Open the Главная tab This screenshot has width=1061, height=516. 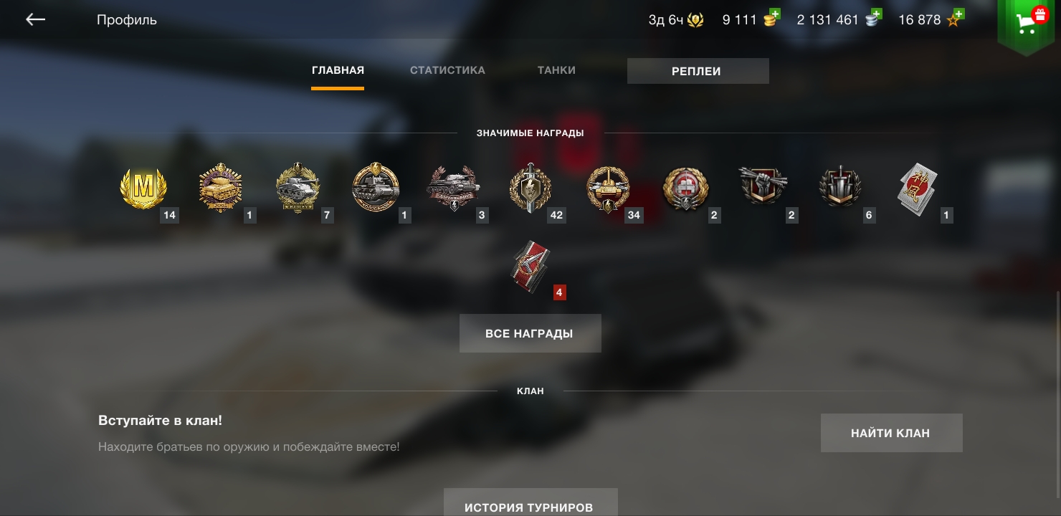(338, 70)
